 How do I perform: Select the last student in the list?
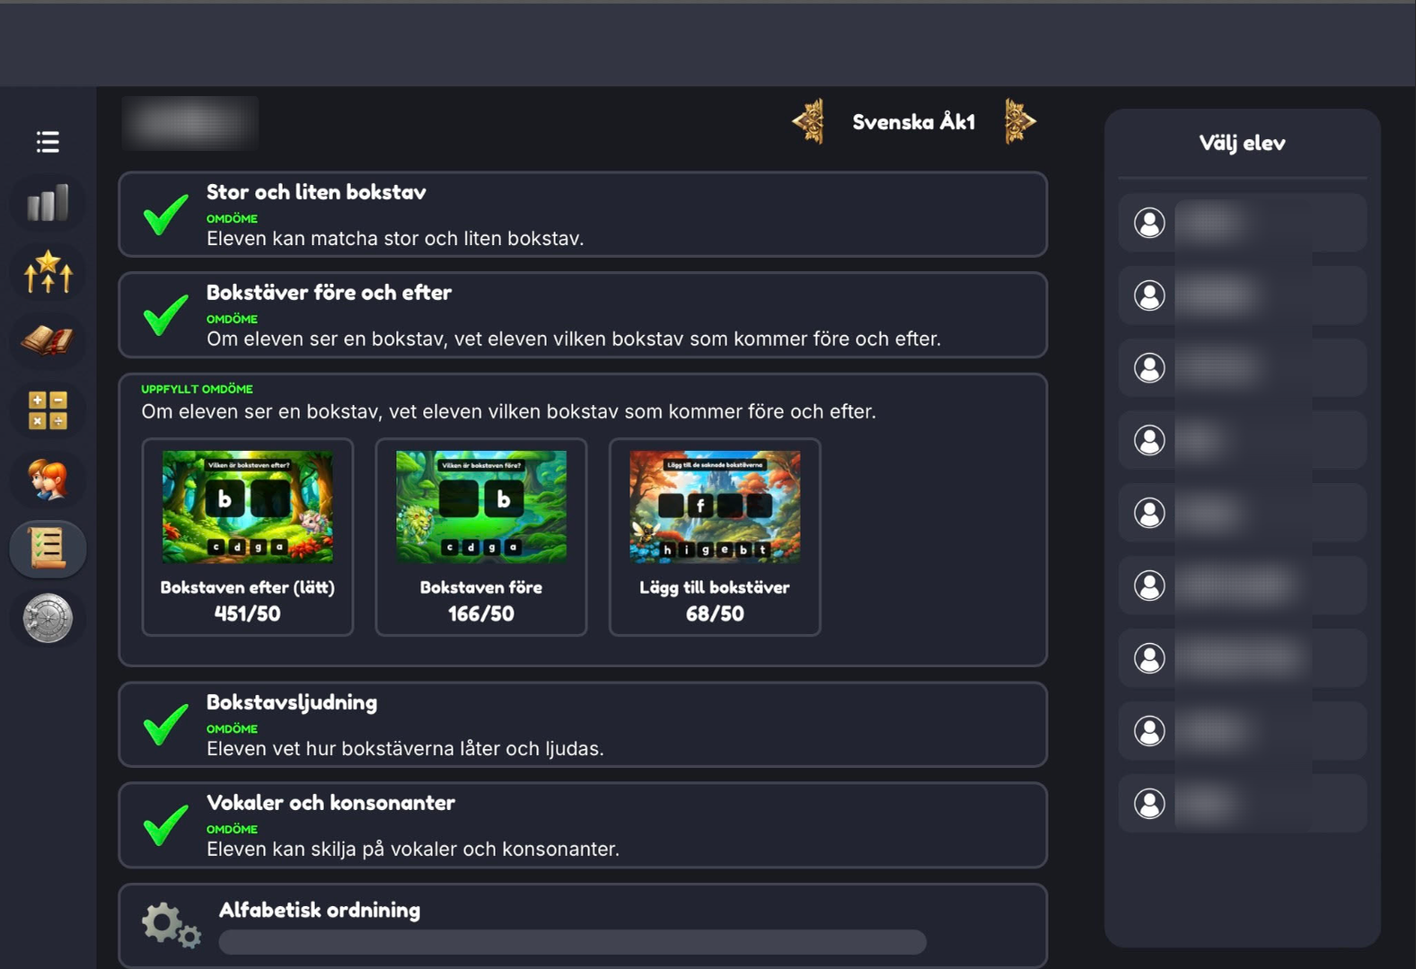[1242, 804]
